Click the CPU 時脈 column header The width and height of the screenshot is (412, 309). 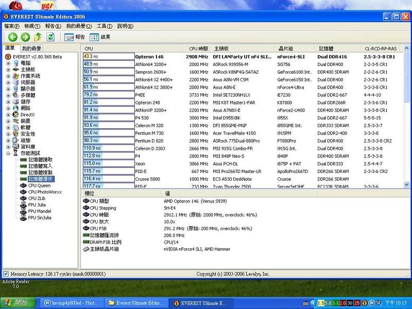[x=198, y=48]
